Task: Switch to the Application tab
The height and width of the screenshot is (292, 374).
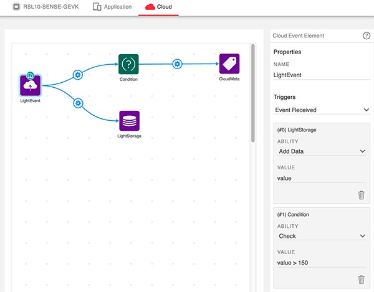Action: tap(113, 7)
